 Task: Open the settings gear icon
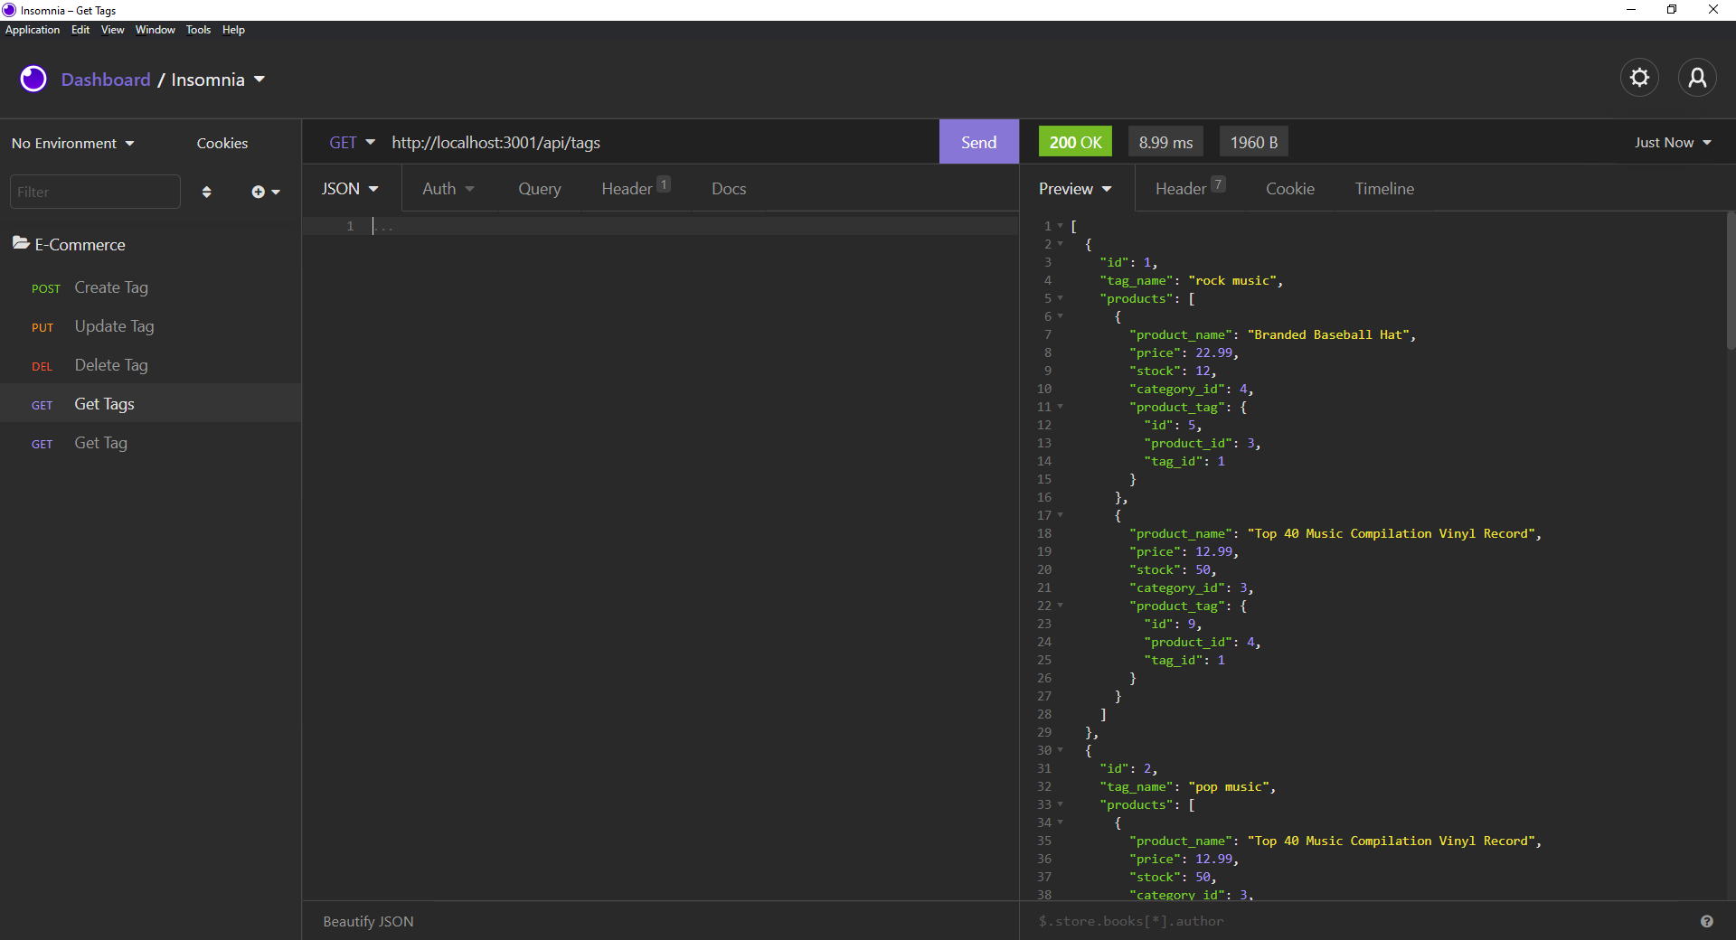(1639, 78)
